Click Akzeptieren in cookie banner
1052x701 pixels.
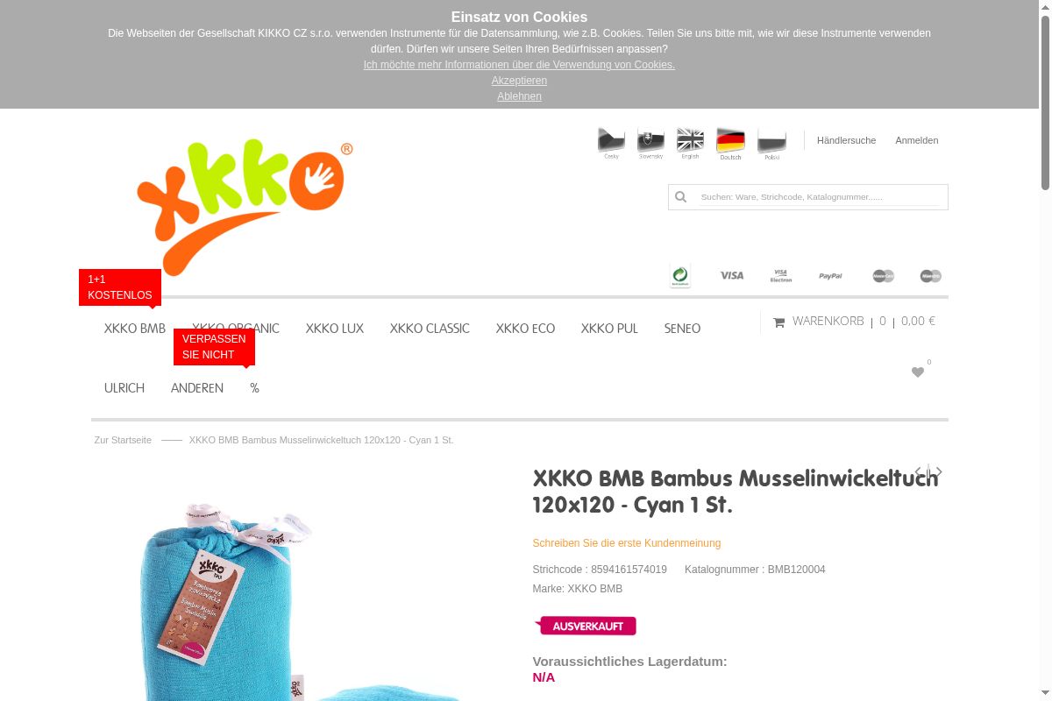tap(519, 81)
